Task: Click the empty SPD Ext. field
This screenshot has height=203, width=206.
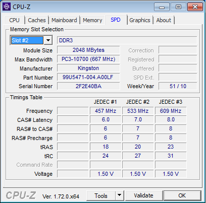Action: coord(178,77)
